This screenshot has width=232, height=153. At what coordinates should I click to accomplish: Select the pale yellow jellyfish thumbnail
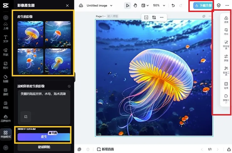pyautogui.click(x=58, y=61)
